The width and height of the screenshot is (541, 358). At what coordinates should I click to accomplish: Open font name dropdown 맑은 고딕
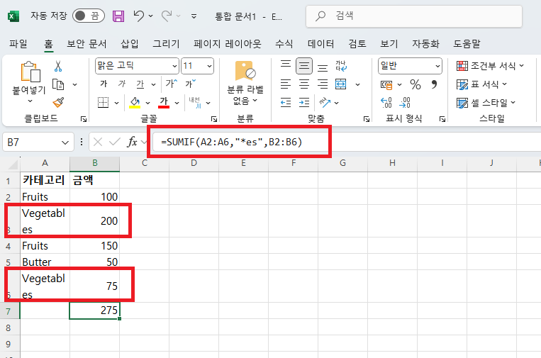click(x=175, y=66)
